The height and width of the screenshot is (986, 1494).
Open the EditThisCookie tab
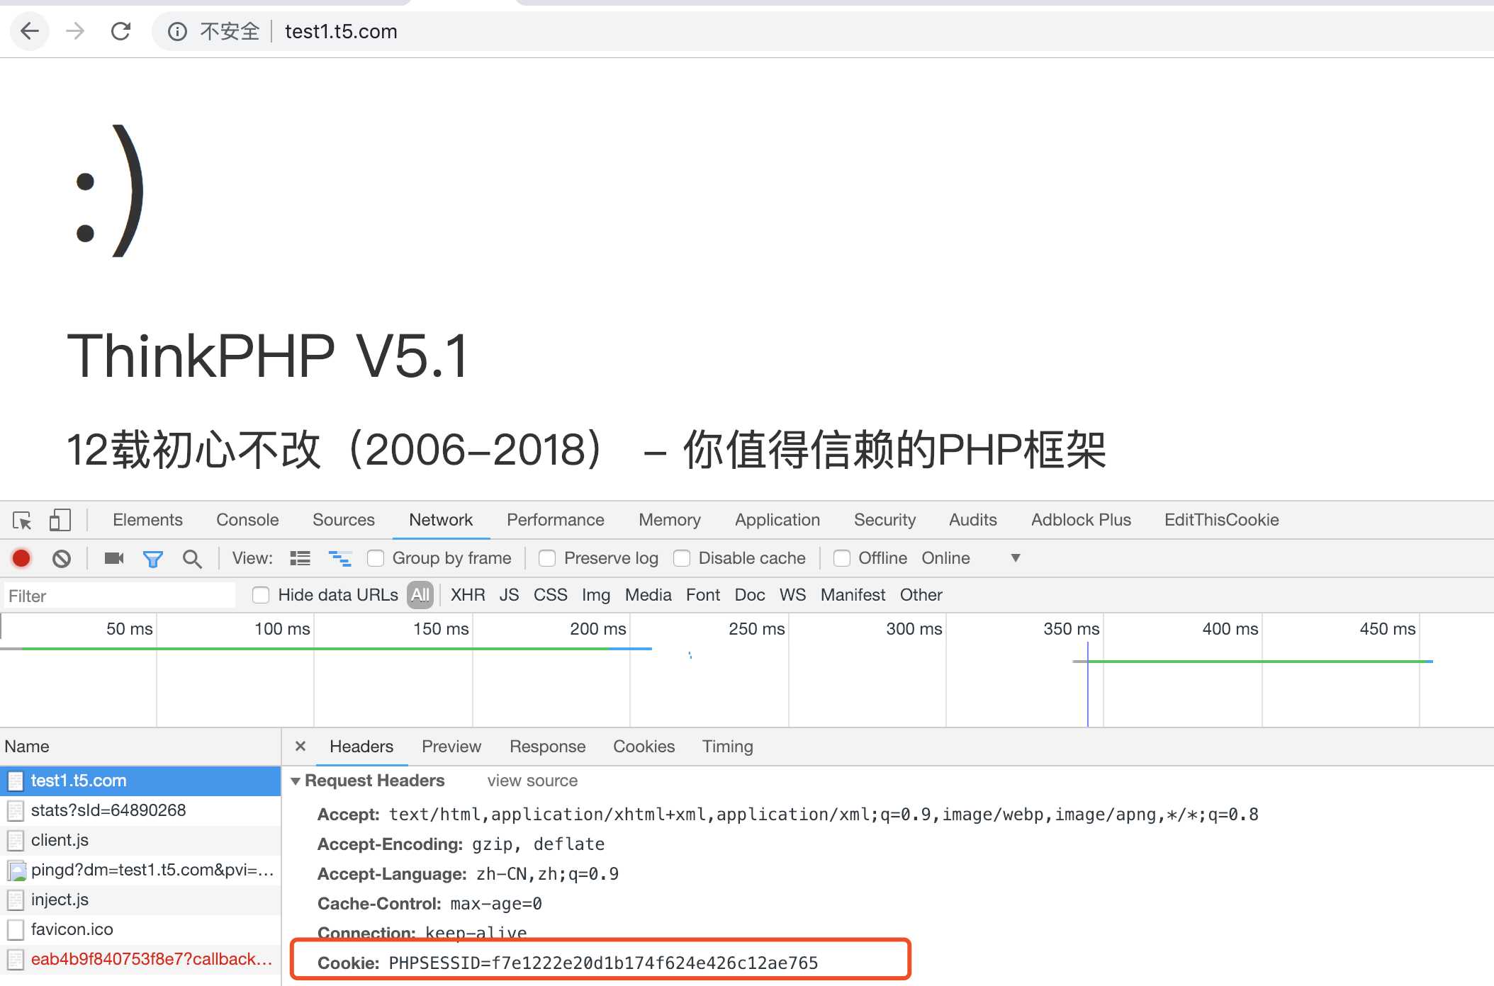(1222, 521)
